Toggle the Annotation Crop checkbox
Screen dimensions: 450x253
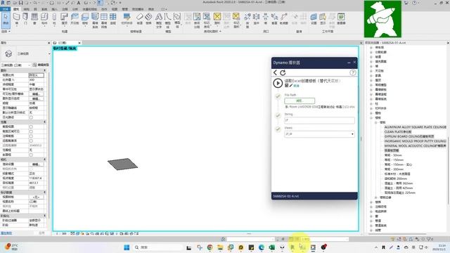(x=31, y=136)
